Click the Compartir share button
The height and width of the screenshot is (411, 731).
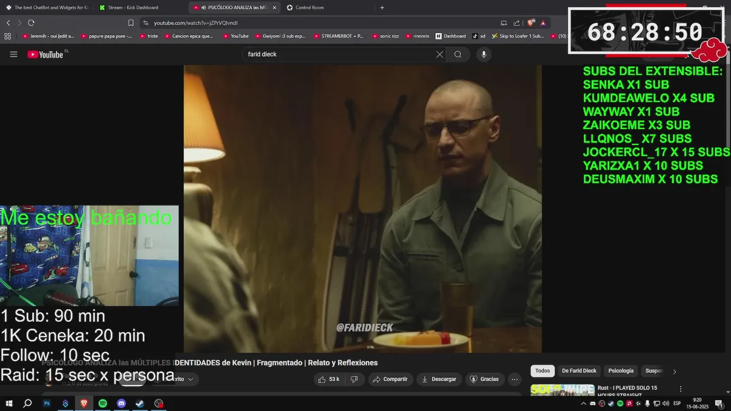tap(389, 379)
